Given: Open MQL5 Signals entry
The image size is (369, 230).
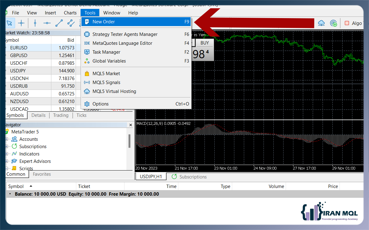Looking at the screenshot, I should coord(136,82).
